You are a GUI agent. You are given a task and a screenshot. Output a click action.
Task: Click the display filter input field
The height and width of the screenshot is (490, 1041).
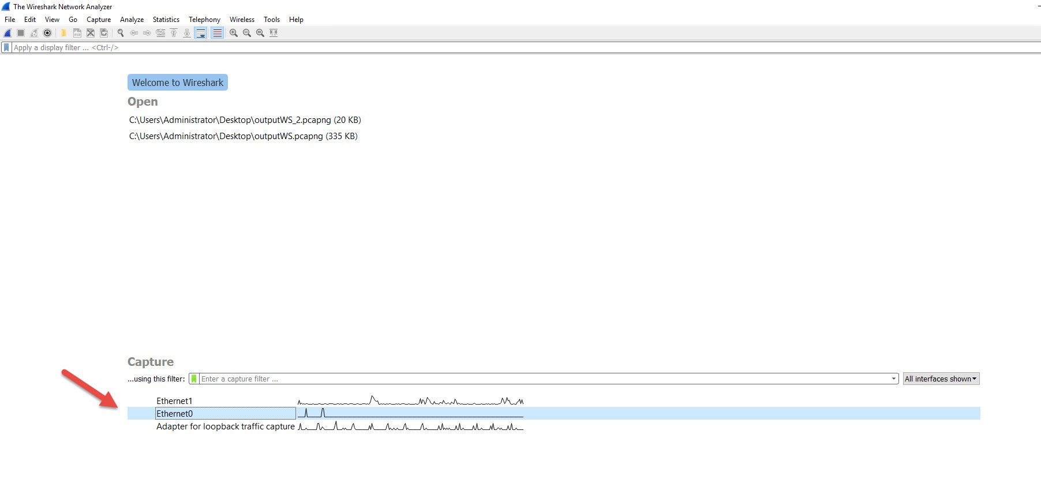(525, 47)
